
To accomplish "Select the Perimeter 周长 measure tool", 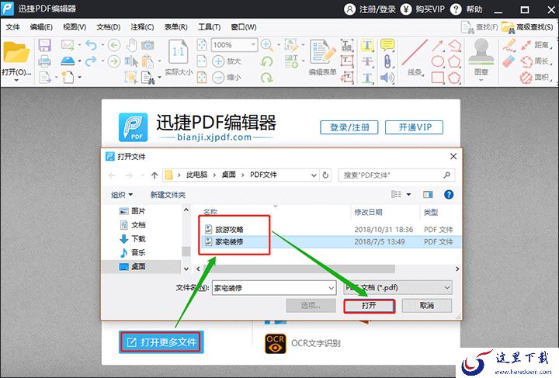I will (535, 61).
